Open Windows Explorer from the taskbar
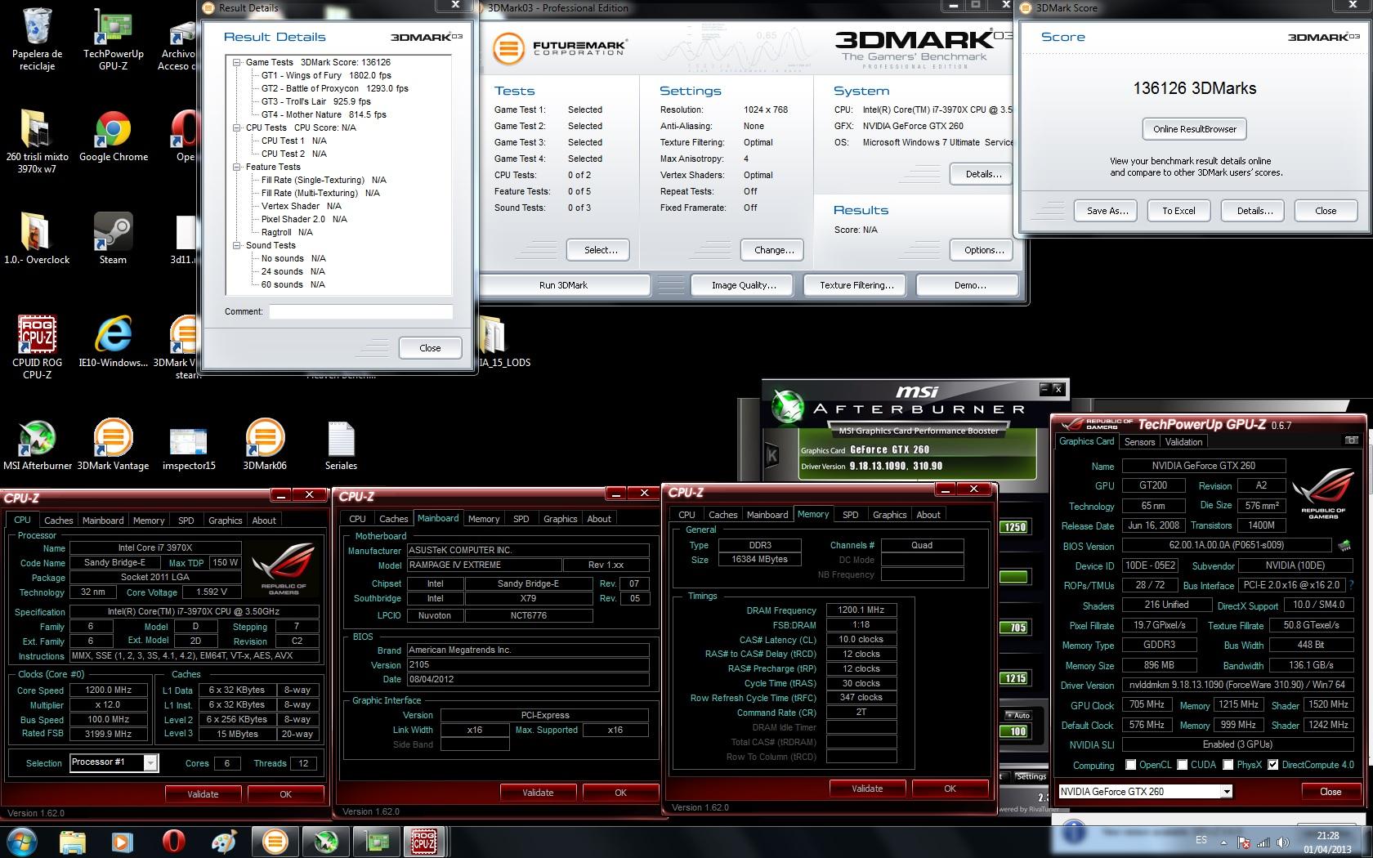This screenshot has width=1373, height=858. pos(73,841)
